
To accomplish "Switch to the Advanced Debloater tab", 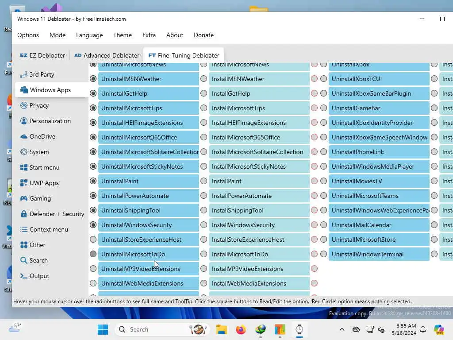I will click(107, 55).
